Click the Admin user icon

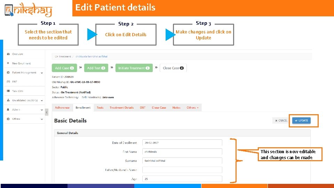[x=8, y=109]
